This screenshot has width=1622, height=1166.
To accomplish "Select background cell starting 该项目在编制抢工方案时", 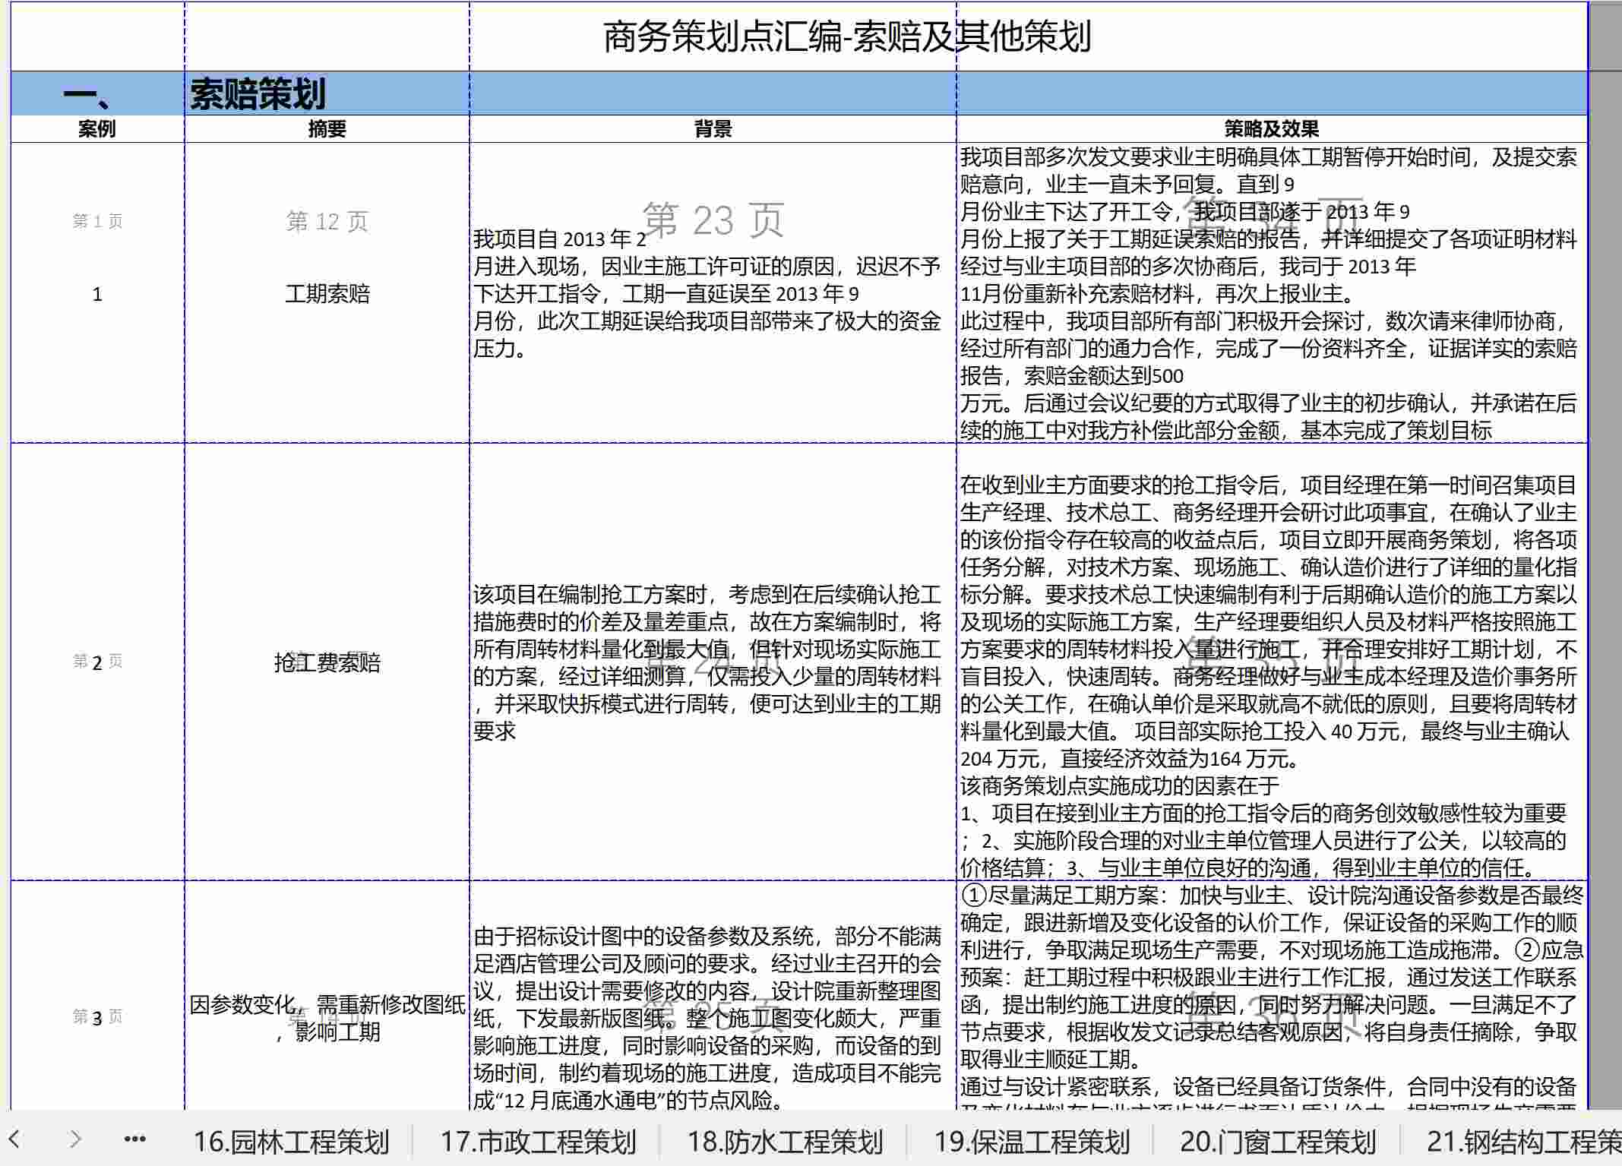I will pos(713,662).
